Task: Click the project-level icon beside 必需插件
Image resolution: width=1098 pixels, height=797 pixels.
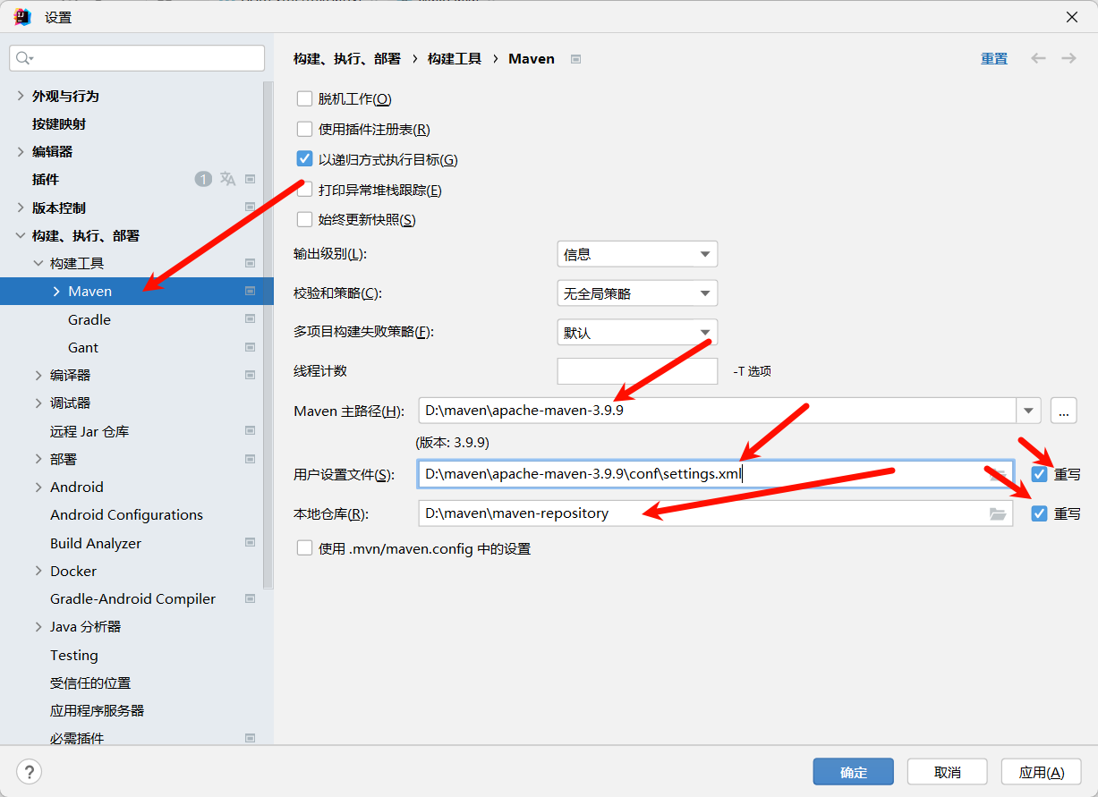Action: (250, 738)
